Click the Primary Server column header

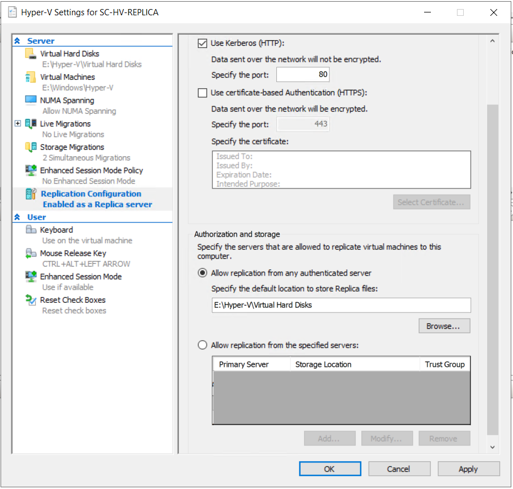pyautogui.click(x=251, y=364)
